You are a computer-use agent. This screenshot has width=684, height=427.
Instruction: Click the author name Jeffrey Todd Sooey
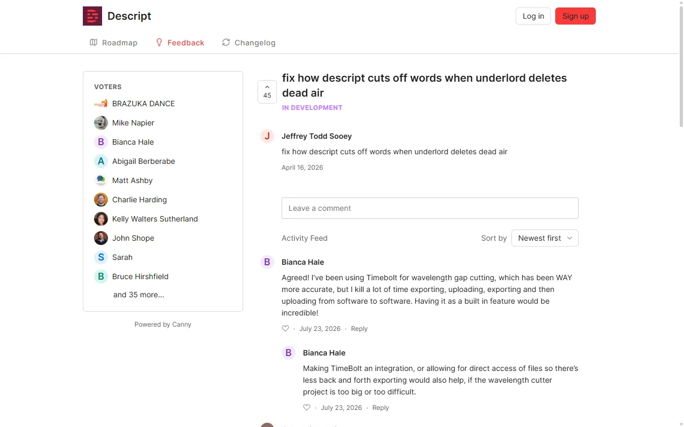point(317,136)
